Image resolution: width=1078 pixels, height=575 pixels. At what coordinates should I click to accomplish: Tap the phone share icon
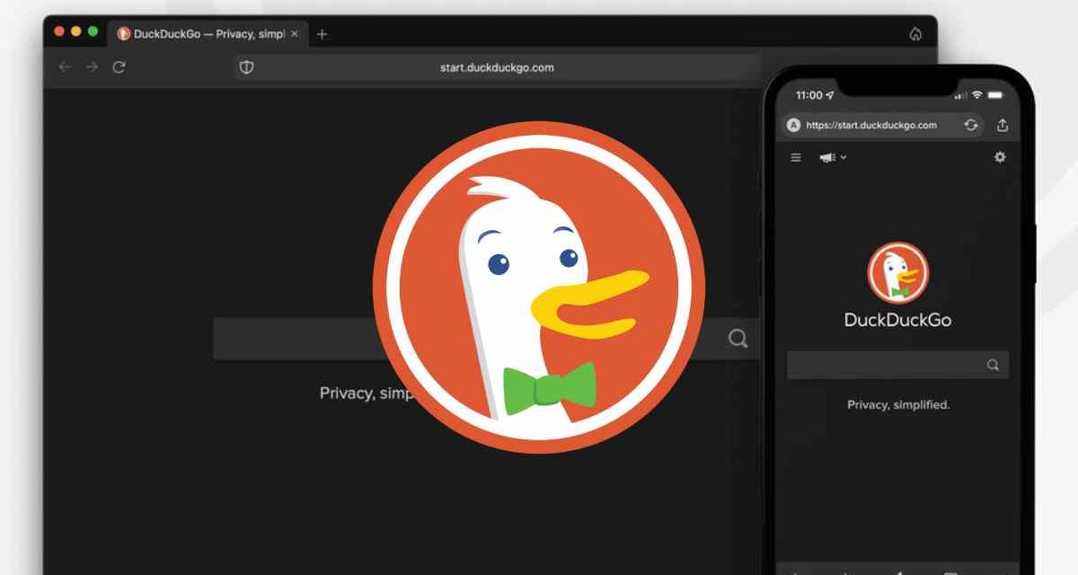click(x=1003, y=125)
